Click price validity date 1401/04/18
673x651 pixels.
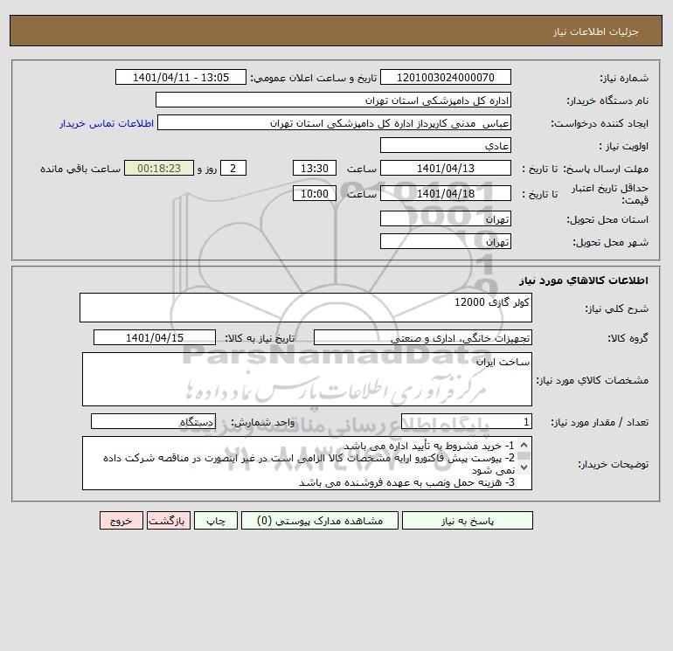coord(446,193)
